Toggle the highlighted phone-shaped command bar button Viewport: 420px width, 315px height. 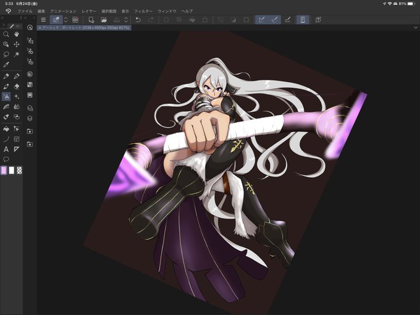click(x=303, y=20)
